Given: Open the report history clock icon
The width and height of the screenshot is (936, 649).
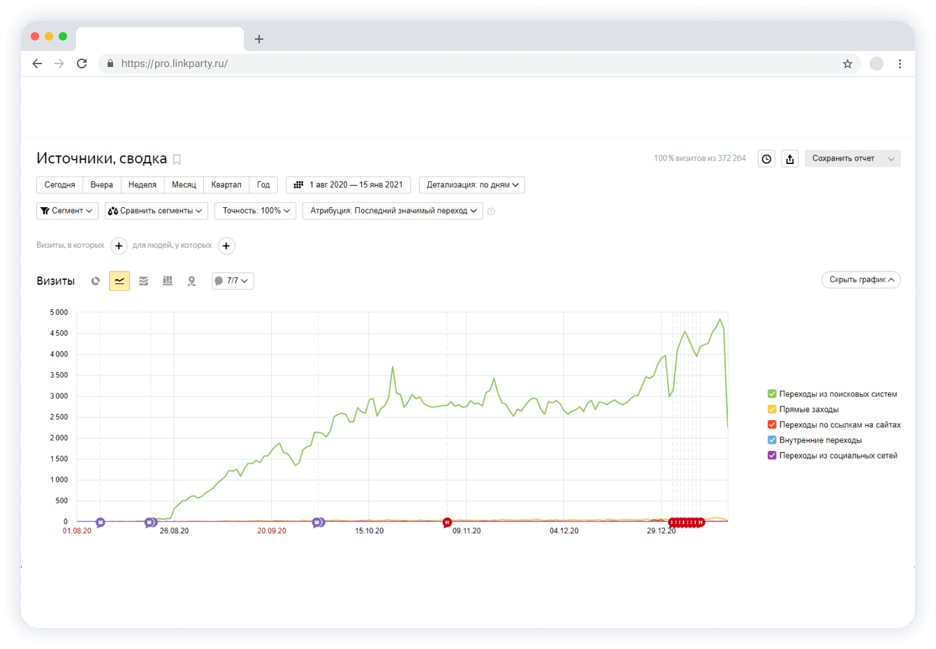Looking at the screenshot, I should pos(766,159).
